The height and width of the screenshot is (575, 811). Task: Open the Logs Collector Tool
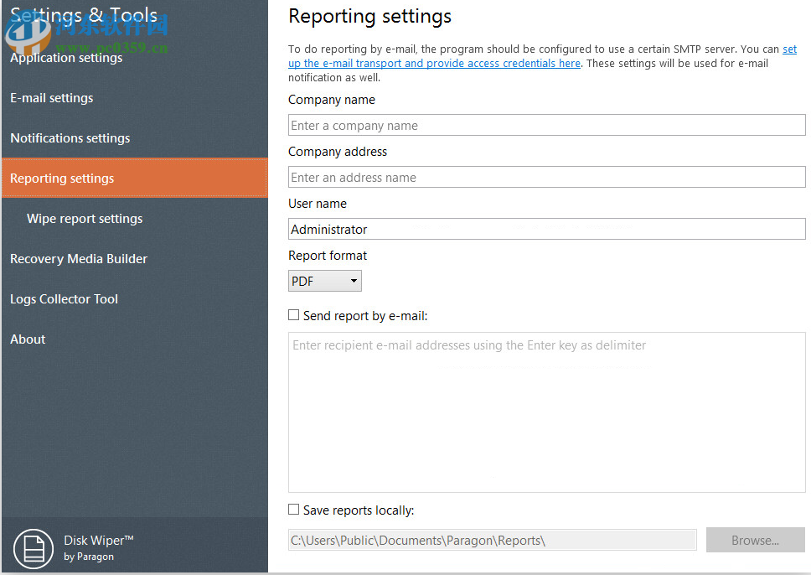pyautogui.click(x=64, y=299)
